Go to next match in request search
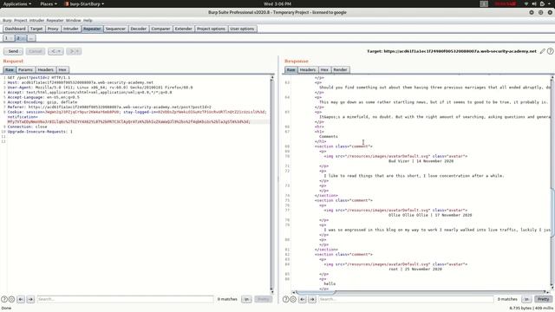 pyautogui.click(x=30, y=299)
